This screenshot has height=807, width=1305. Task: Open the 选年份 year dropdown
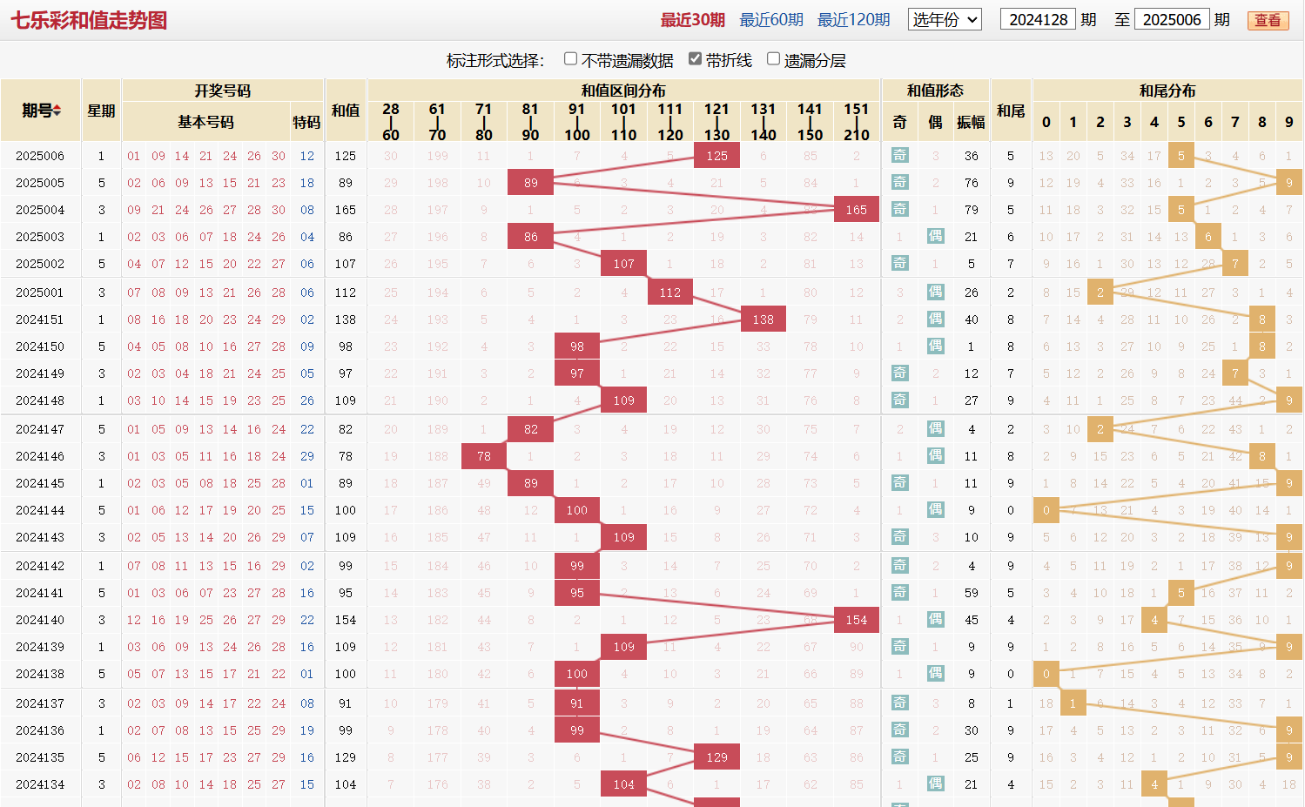click(x=945, y=19)
